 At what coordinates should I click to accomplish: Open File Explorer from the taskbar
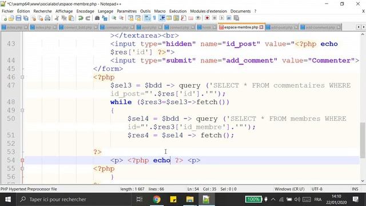(x=190, y=200)
